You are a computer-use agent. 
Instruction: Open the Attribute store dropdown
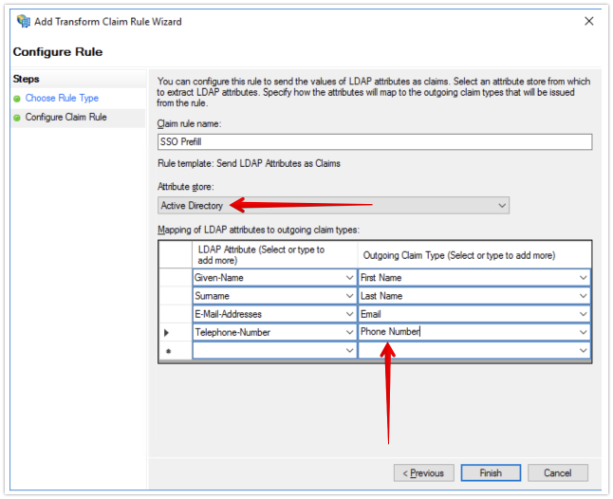coord(501,206)
